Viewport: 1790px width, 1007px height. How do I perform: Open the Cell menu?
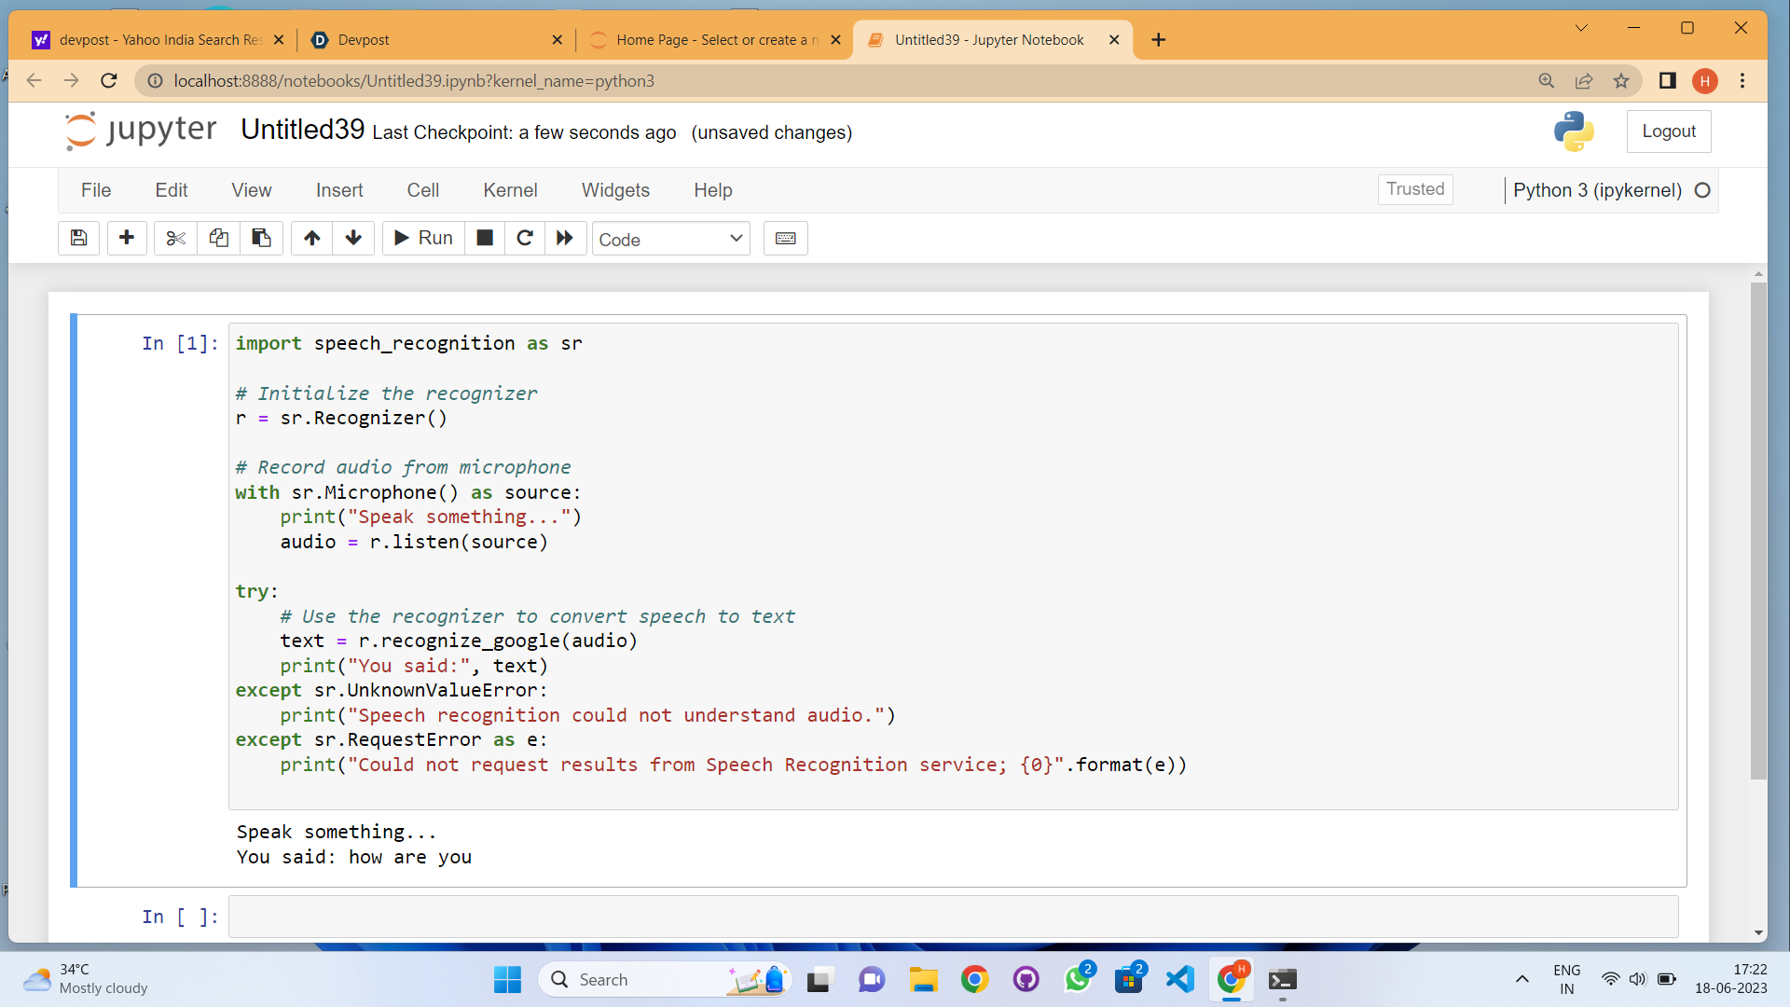[422, 190]
